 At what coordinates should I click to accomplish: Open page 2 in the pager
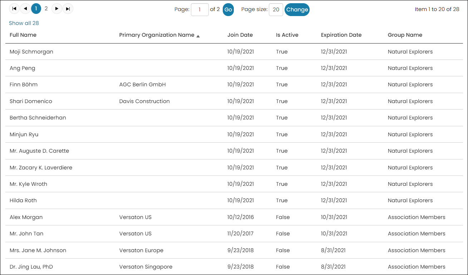click(x=46, y=9)
